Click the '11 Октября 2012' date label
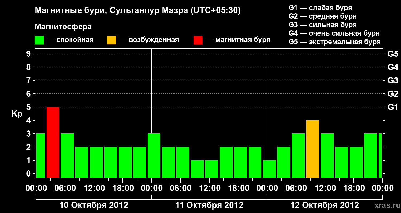This screenshot has height=213, width=401. (x=209, y=205)
